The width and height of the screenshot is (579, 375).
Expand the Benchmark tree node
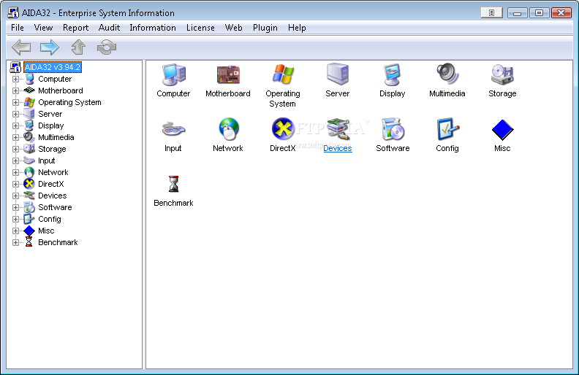(x=15, y=242)
